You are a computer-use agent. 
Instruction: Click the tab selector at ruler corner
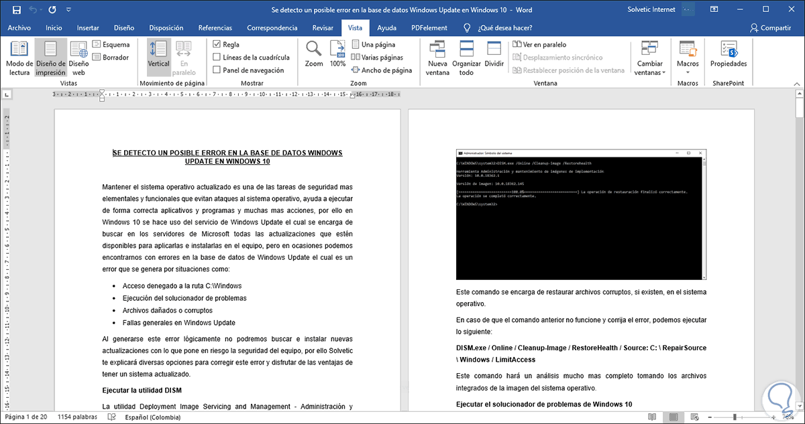tap(5, 94)
